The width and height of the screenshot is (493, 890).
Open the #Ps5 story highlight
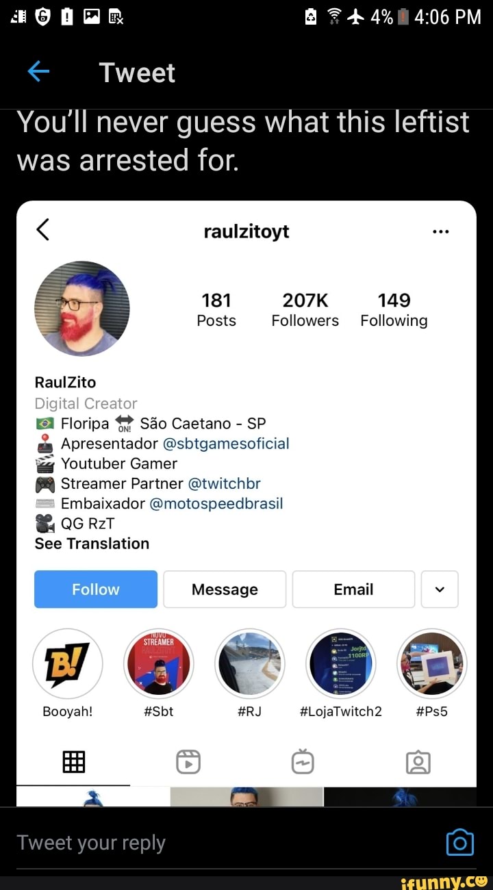point(432,663)
